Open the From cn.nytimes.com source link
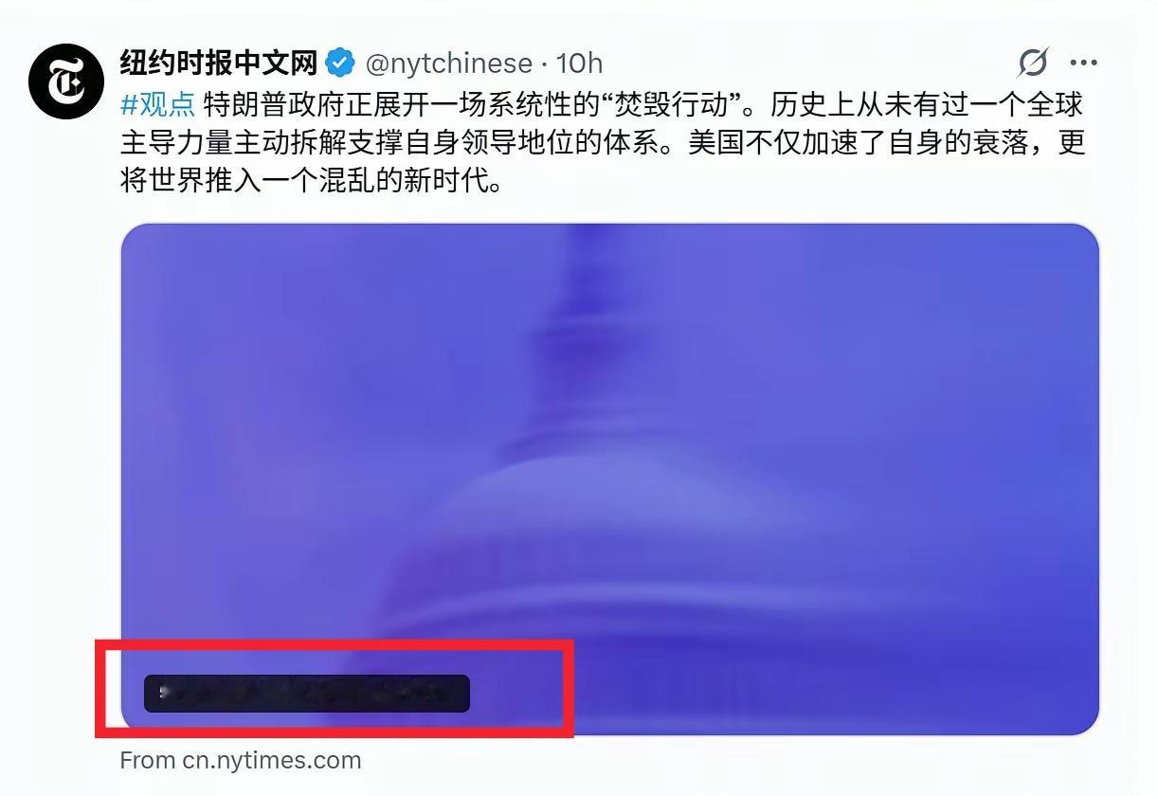Image resolution: width=1158 pixels, height=796 pixels. point(241,760)
